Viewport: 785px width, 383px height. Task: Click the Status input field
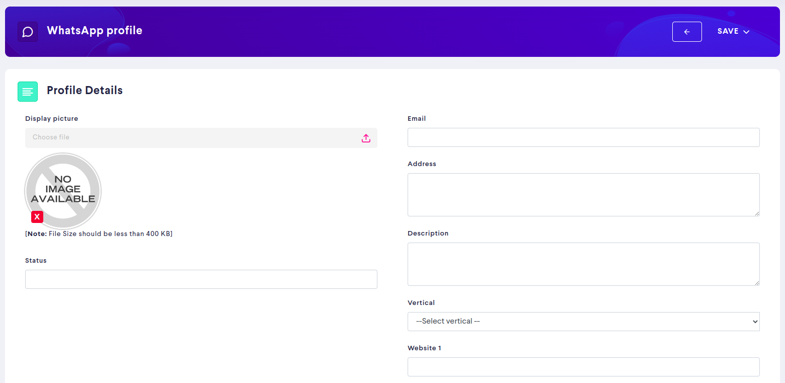[x=201, y=279]
